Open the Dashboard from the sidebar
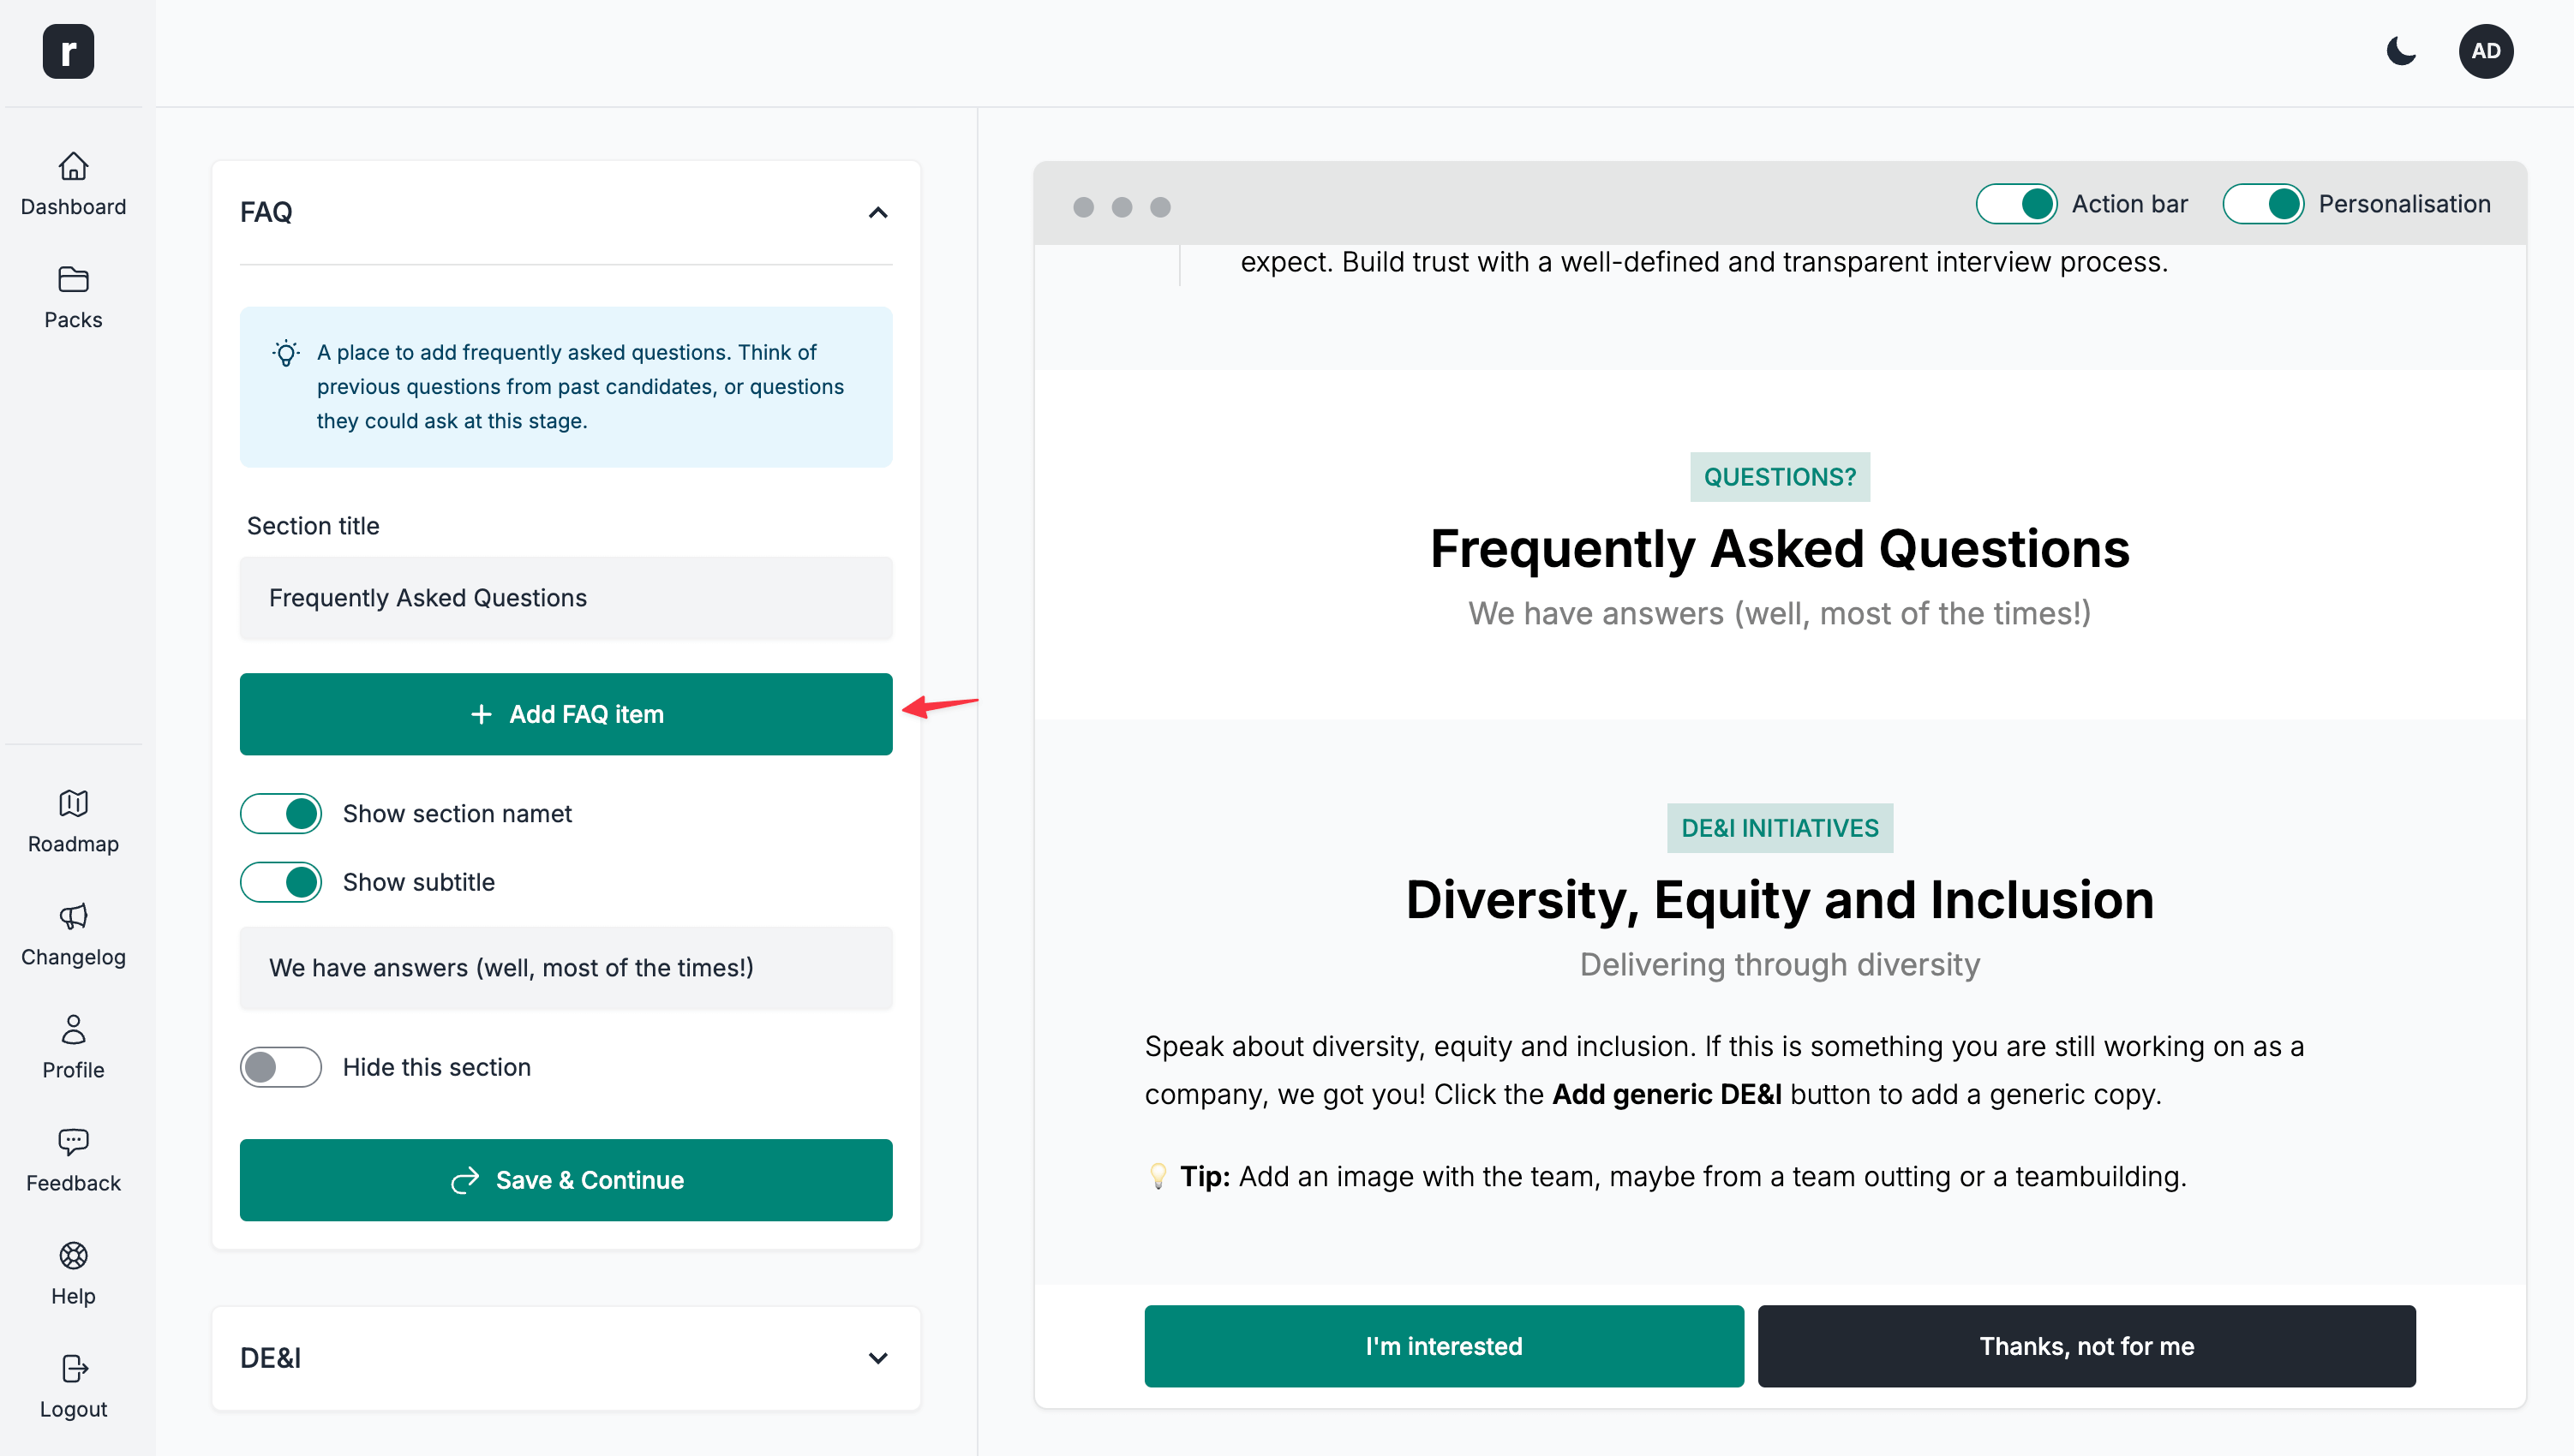 (73, 184)
